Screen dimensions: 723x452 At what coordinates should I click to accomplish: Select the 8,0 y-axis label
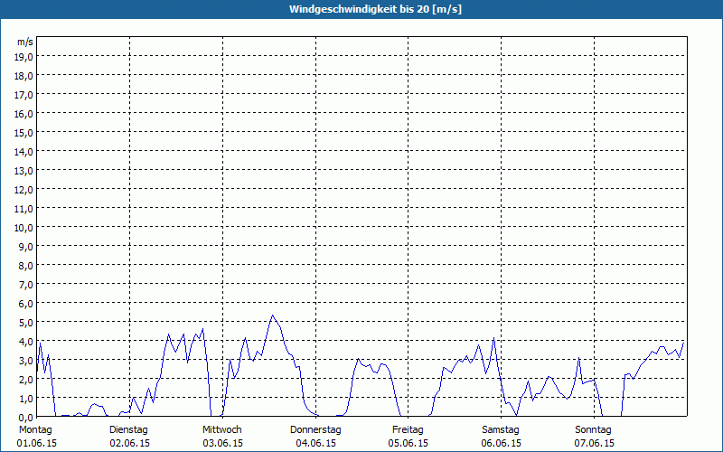coord(27,266)
